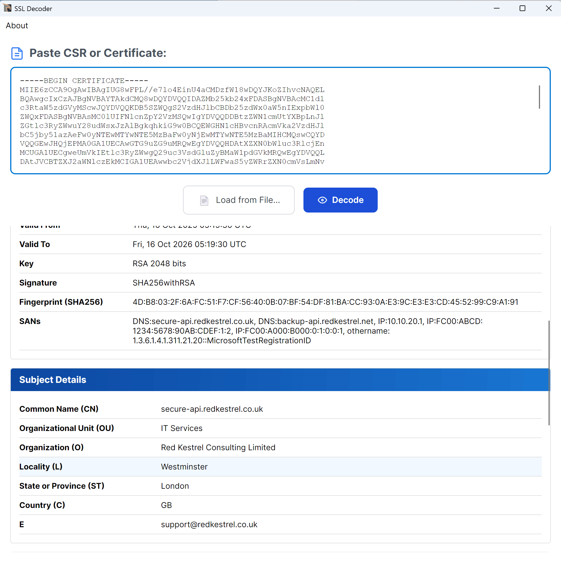Click the SANs value listing DNS and IP entries
The height and width of the screenshot is (562, 561).
[308, 331]
